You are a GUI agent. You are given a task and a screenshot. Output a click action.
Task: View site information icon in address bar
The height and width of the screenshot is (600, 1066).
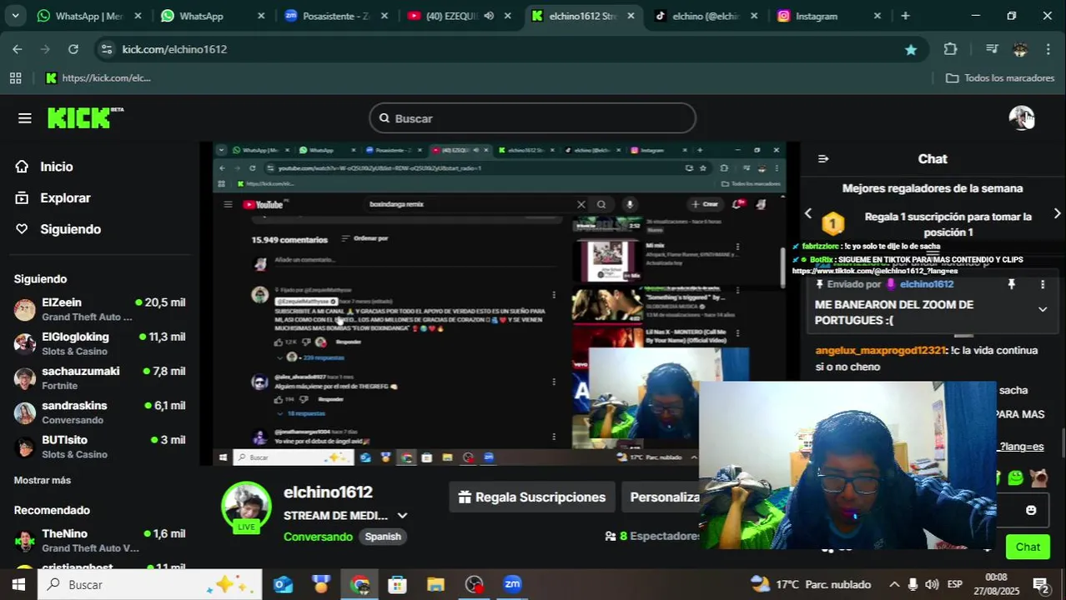point(106,49)
